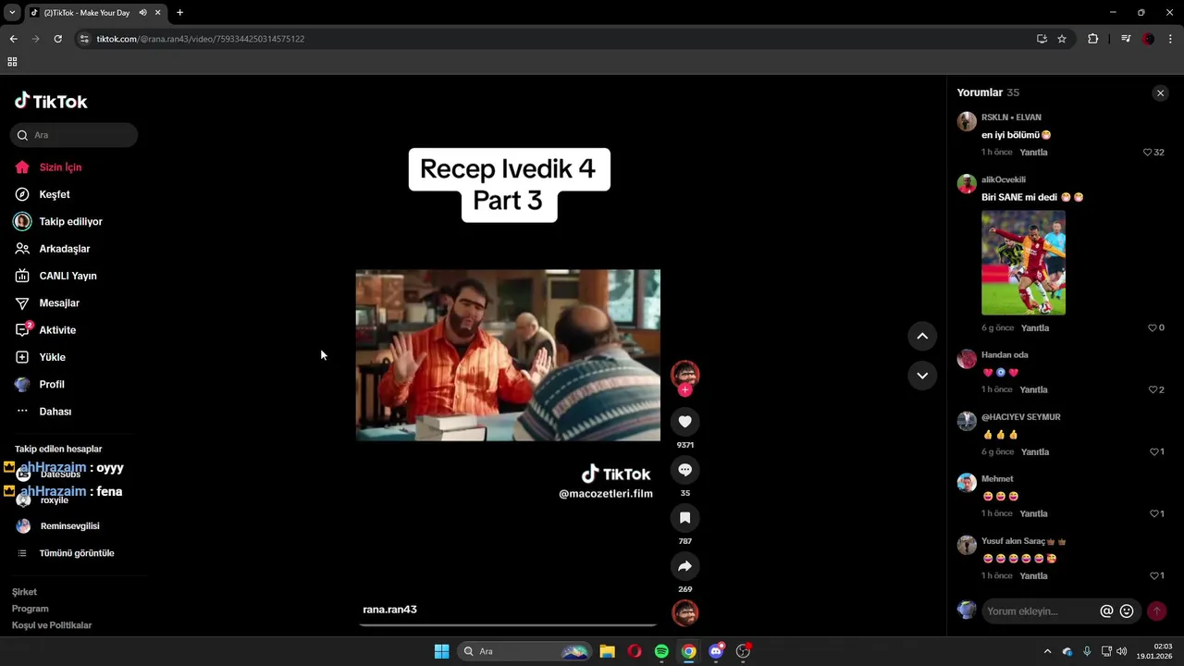Seek using the video progress bar
The image size is (1184, 666).
pyautogui.click(x=508, y=624)
